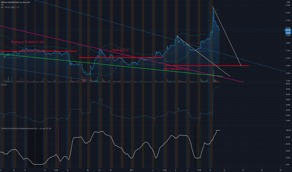
Task: Click date 21 on the time axis
Action: 45,170
